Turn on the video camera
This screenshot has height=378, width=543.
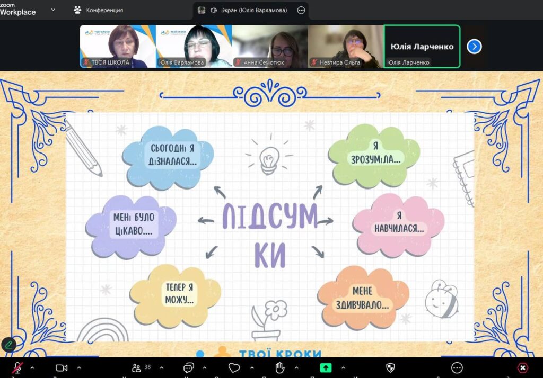click(x=62, y=367)
